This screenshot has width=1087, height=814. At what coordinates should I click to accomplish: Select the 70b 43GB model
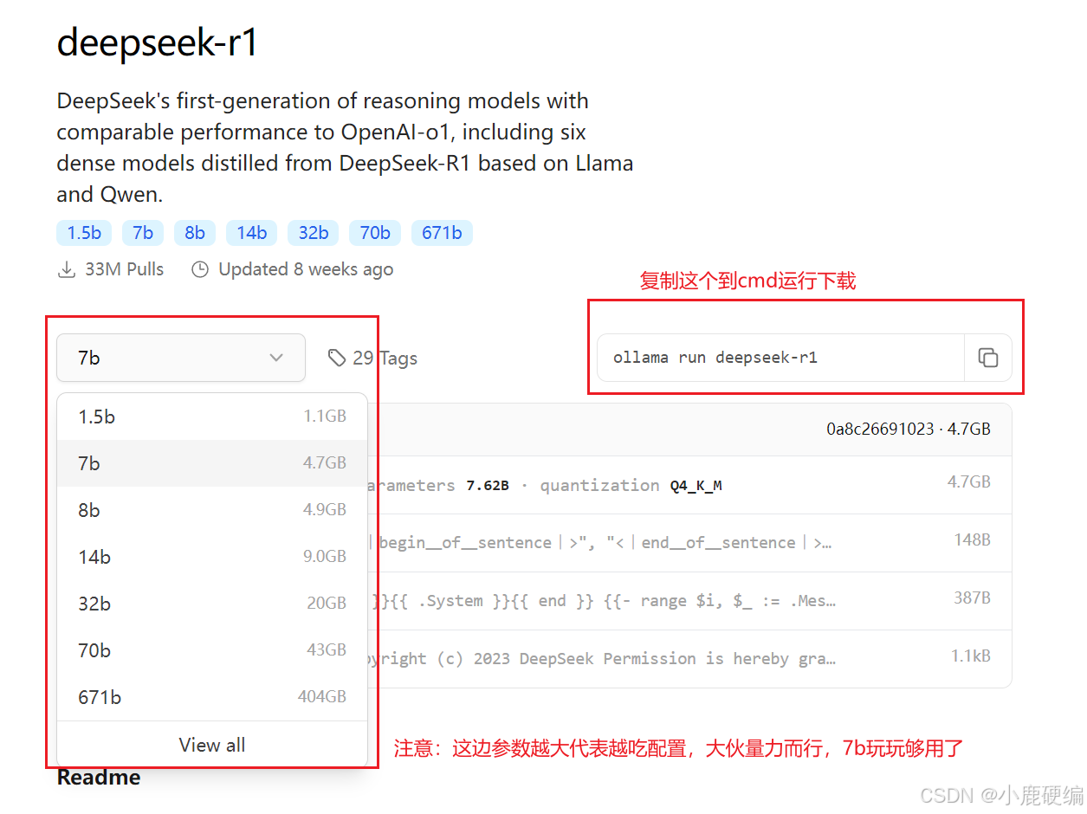tap(212, 650)
